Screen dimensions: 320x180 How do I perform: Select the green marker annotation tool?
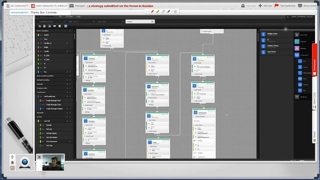[157, 11]
